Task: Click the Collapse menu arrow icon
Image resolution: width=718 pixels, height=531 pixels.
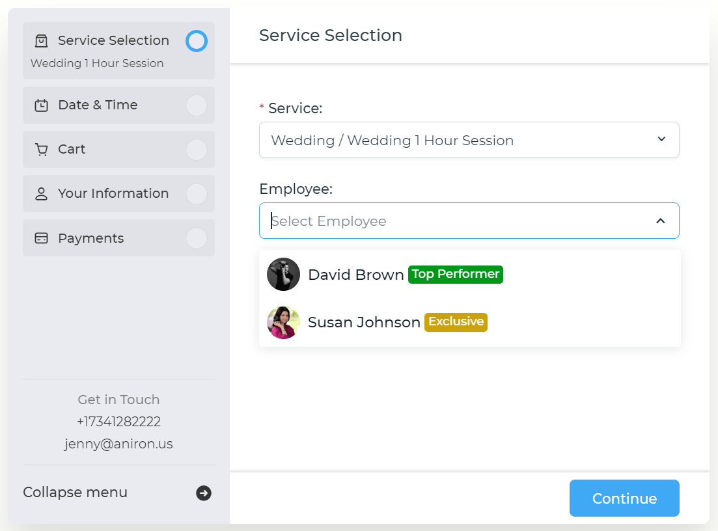Action: pos(204,493)
